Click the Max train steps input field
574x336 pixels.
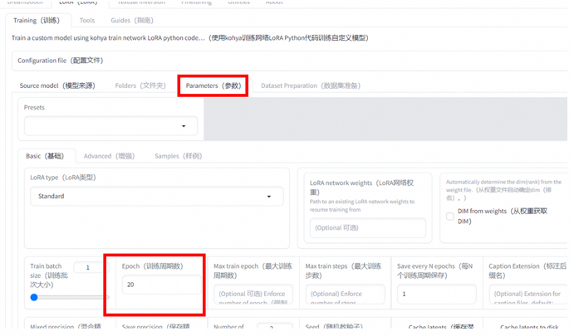346,294
